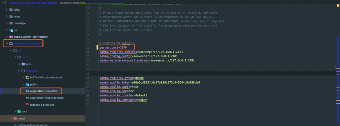Click the codestyle folder icon
The height and width of the screenshot is (126, 340).
click(11, 23)
